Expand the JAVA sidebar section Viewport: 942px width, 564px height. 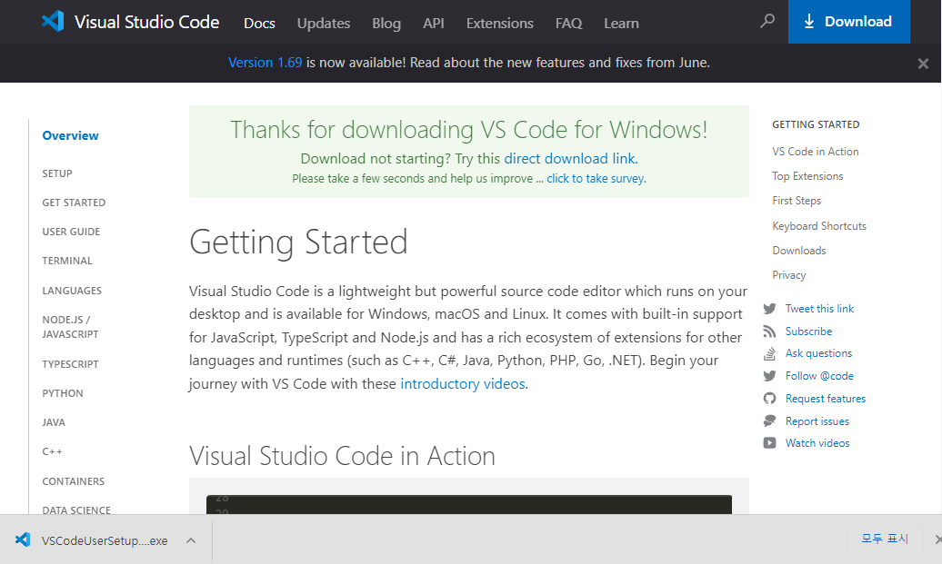pos(54,422)
